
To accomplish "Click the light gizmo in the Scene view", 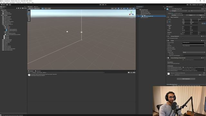I will click(81, 32).
